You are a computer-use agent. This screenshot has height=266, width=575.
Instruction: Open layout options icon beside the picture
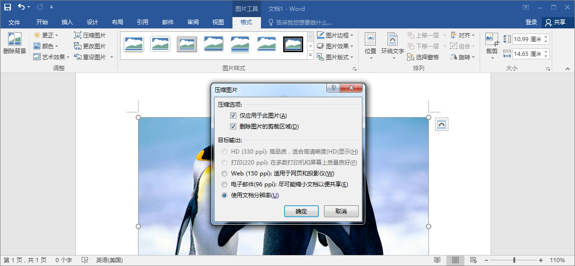click(442, 124)
